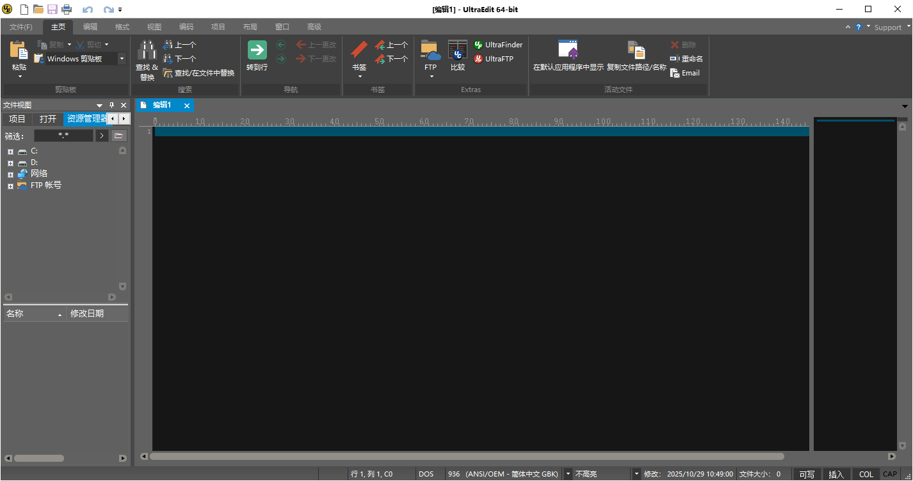This screenshot has height=481, width=913.
Task: Toggle COL column mode in status bar
Action: tap(865, 473)
